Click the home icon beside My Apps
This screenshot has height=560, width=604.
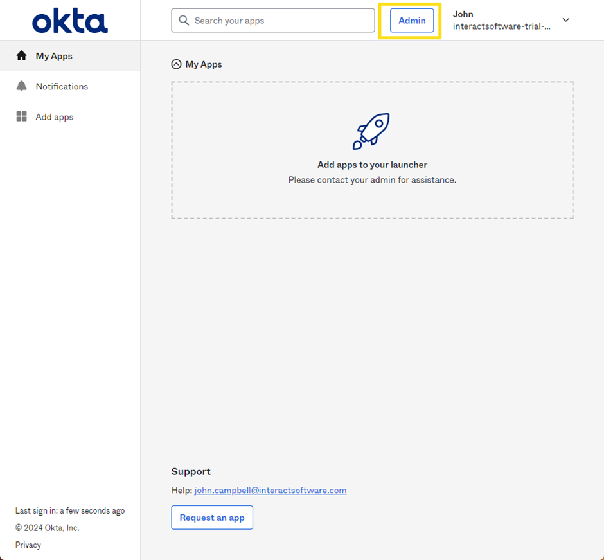(22, 56)
